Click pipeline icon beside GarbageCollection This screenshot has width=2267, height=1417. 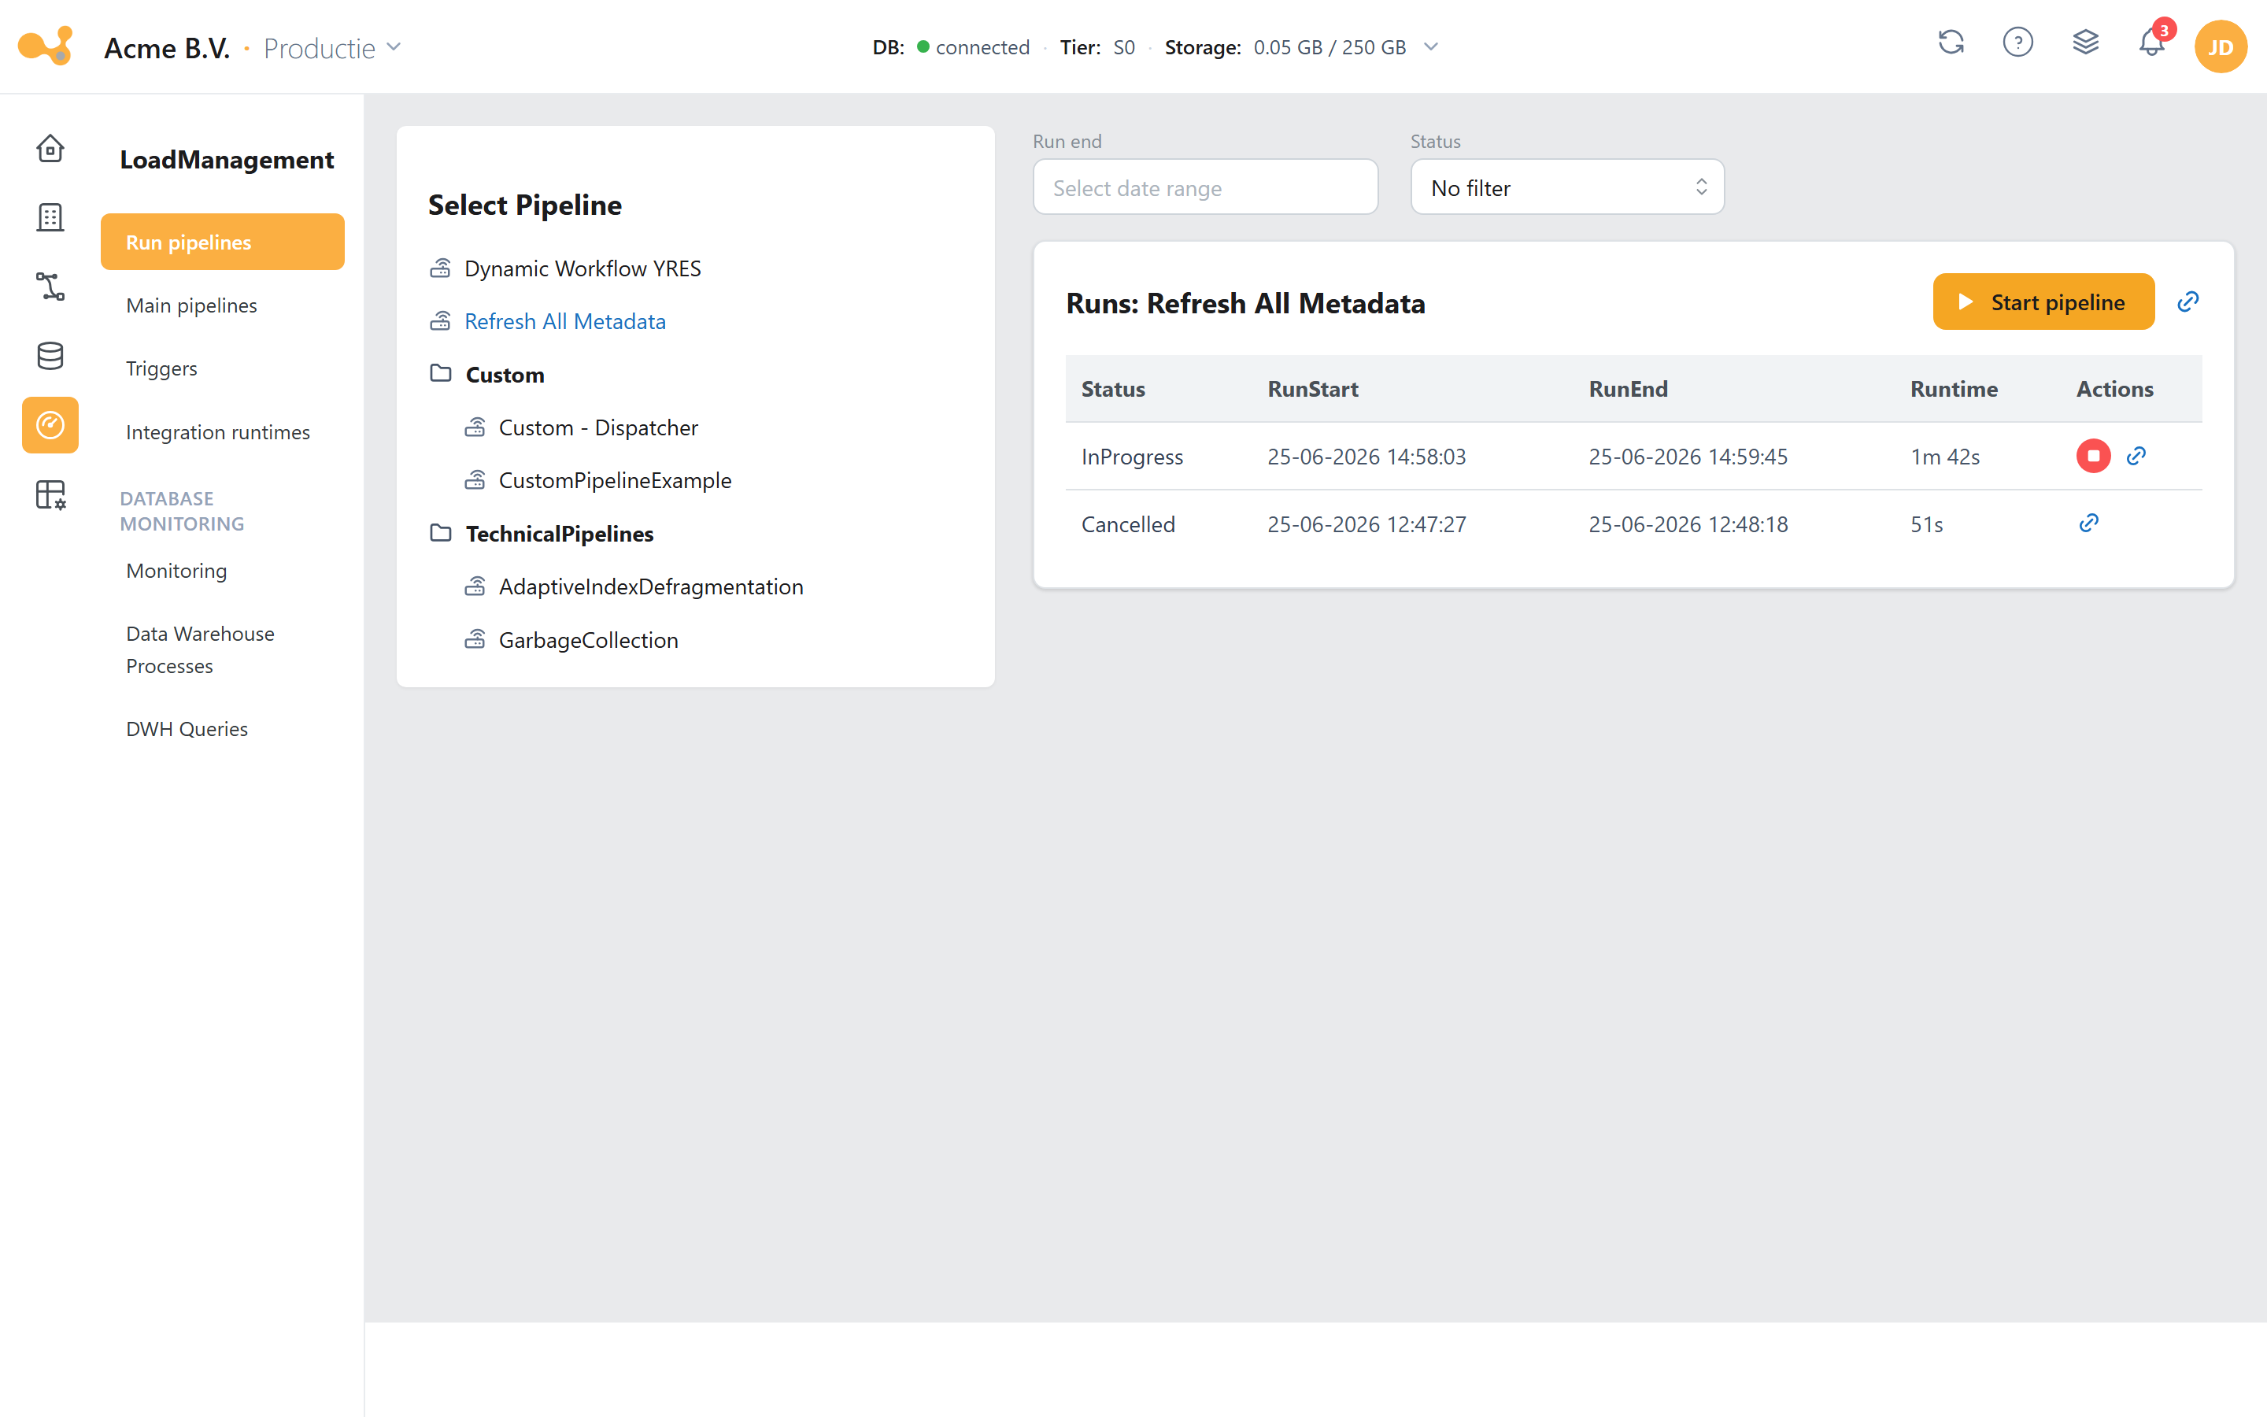[x=475, y=640]
